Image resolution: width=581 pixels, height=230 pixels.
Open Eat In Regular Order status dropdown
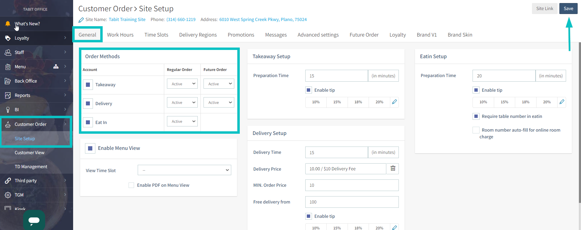pyautogui.click(x=182, y=121)
